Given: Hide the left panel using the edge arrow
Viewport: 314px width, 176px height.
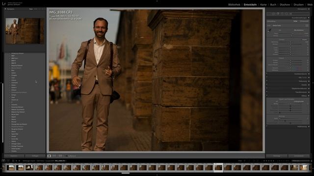Looking at the screenshot, I should (x=1, y=83).
